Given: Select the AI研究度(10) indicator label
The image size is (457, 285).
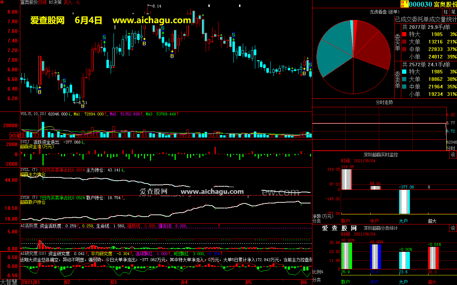Looking at the screenshot, I should [x=33, y=254].
